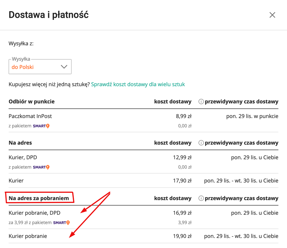Click the 'Dostawa i płatność' dialog title
This screenshot has height=248, width=287.
tap(49, 15)
